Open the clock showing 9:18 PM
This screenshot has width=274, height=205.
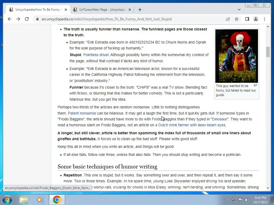[x=260, y=200]
